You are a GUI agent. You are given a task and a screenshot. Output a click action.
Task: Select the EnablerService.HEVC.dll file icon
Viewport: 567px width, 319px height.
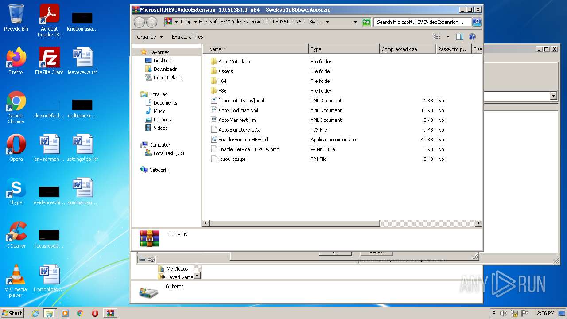[x=214, y=140]
